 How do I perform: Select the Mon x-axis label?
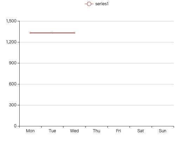pos(30,131)
